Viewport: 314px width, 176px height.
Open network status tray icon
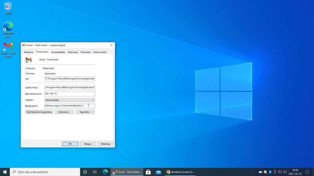click(280, 172)
